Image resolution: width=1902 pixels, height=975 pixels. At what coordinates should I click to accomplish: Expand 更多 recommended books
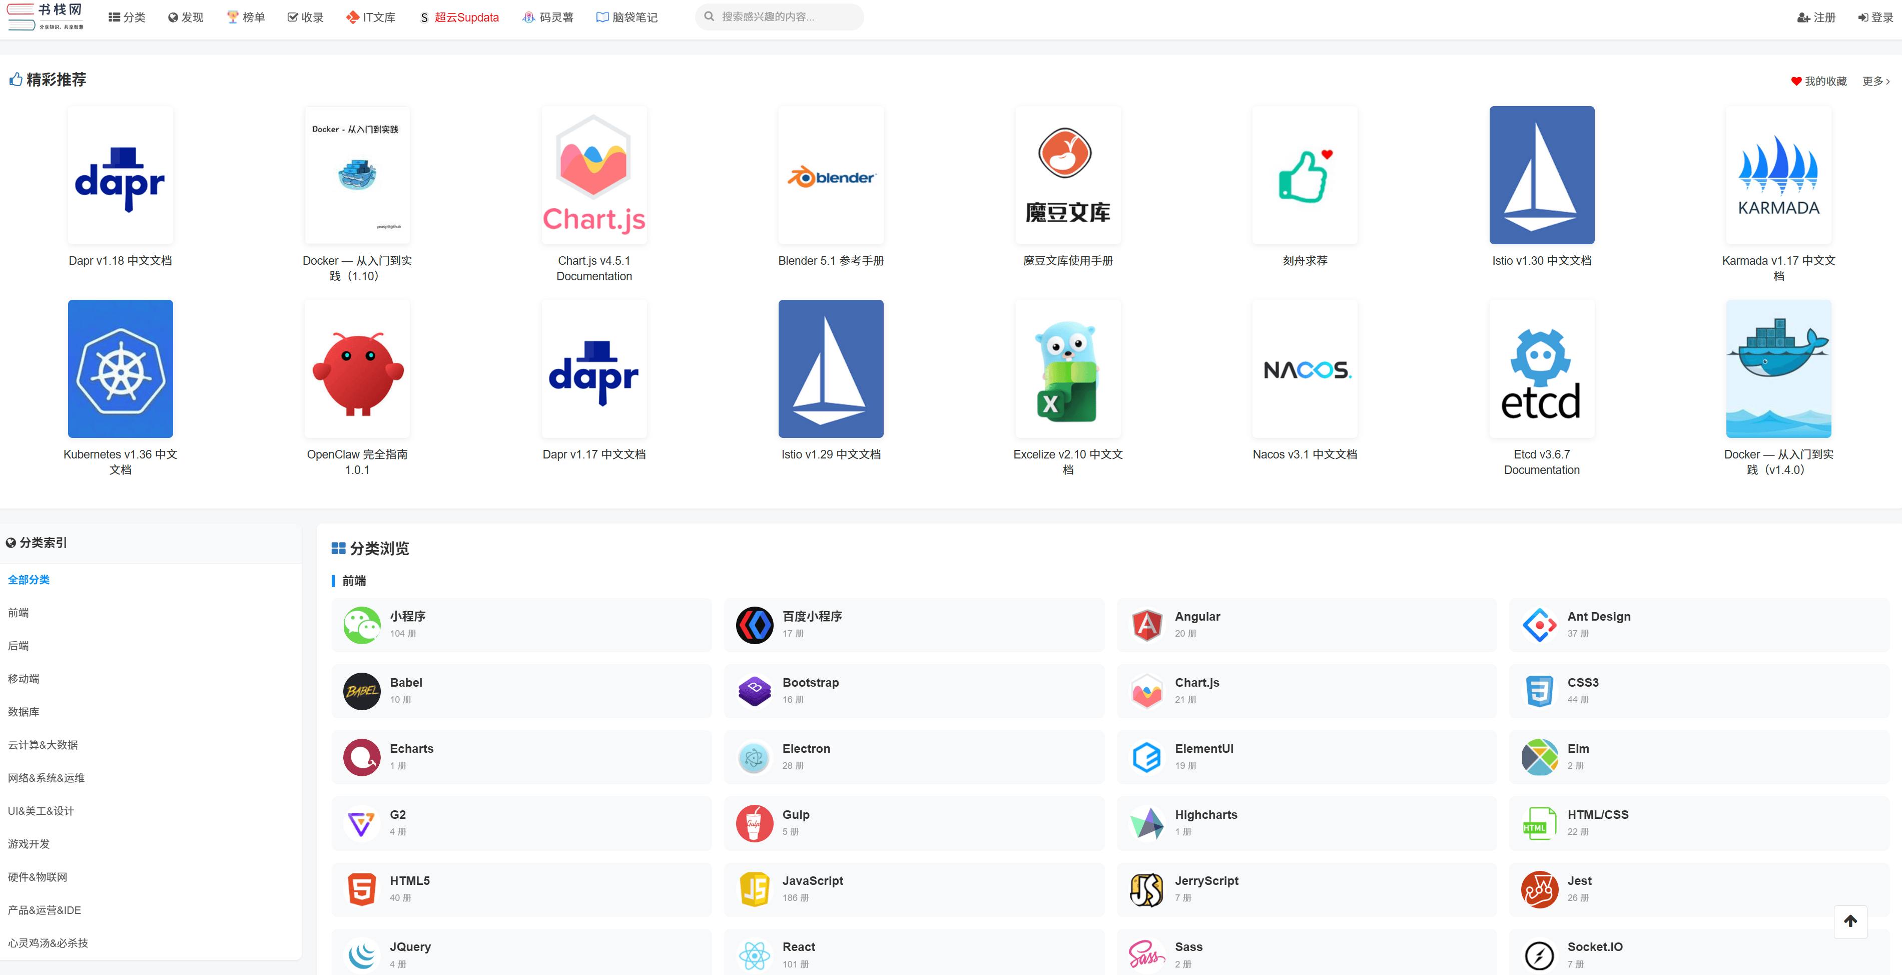[x=1876, y=81]
